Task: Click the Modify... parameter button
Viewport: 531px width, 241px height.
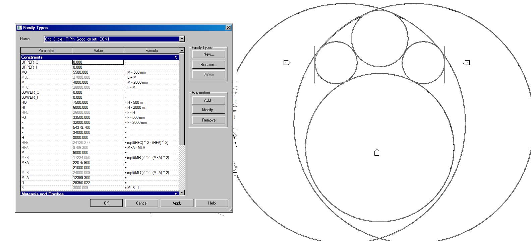Action: (209, 110)
